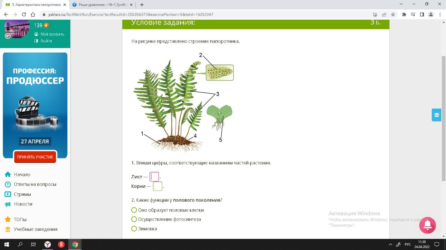
Task: Go forward to the next page
Action: coord(15,14)
